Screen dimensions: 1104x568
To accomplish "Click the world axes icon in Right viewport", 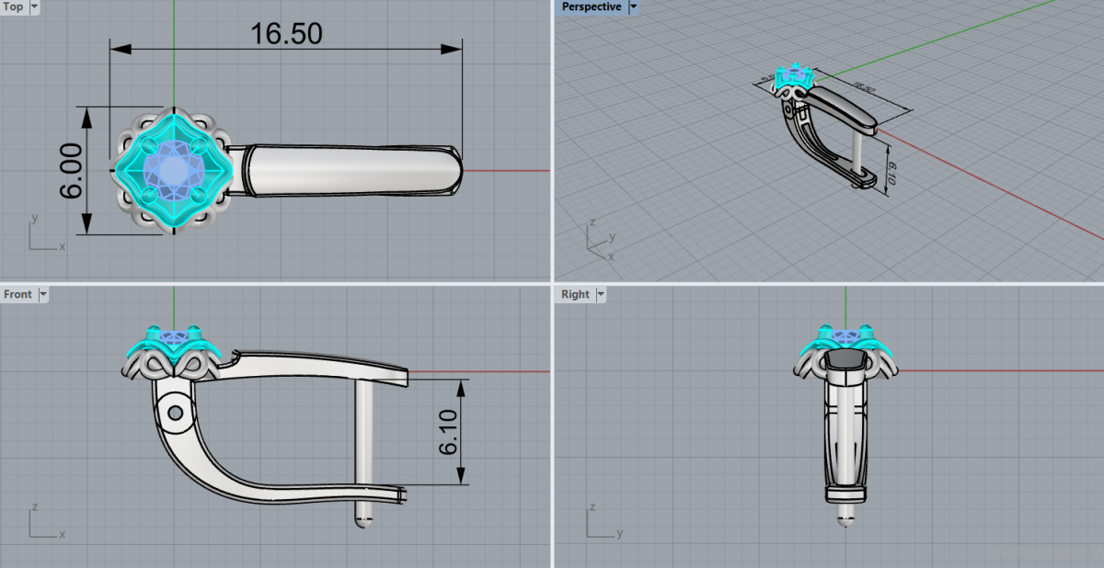I will 598,525.
